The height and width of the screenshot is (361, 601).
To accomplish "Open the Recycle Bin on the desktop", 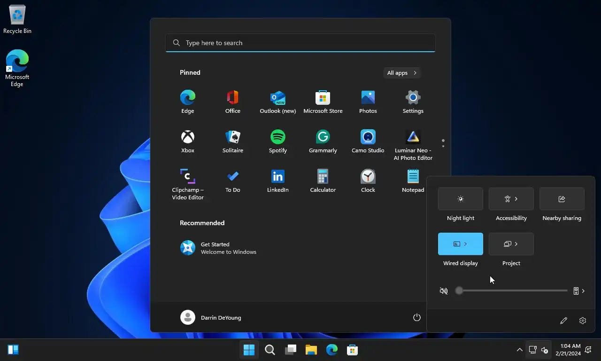I will tap(17, 20).
